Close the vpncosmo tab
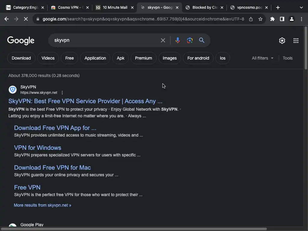Viewport: 308px width, 231px height. pyautogui.click(x=266, y=8)
